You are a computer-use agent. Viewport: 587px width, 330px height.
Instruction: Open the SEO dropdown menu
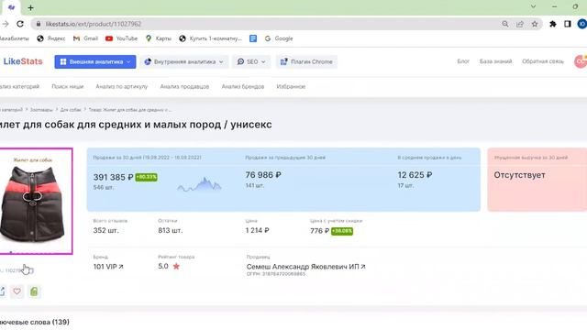[251, 61]
